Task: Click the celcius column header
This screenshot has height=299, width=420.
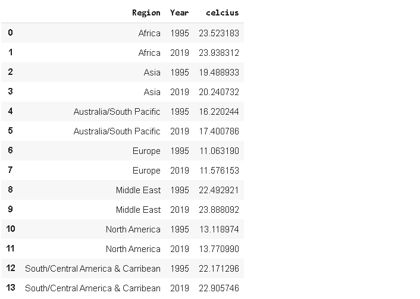Action: pyautogui.click(x=222, y=12)
